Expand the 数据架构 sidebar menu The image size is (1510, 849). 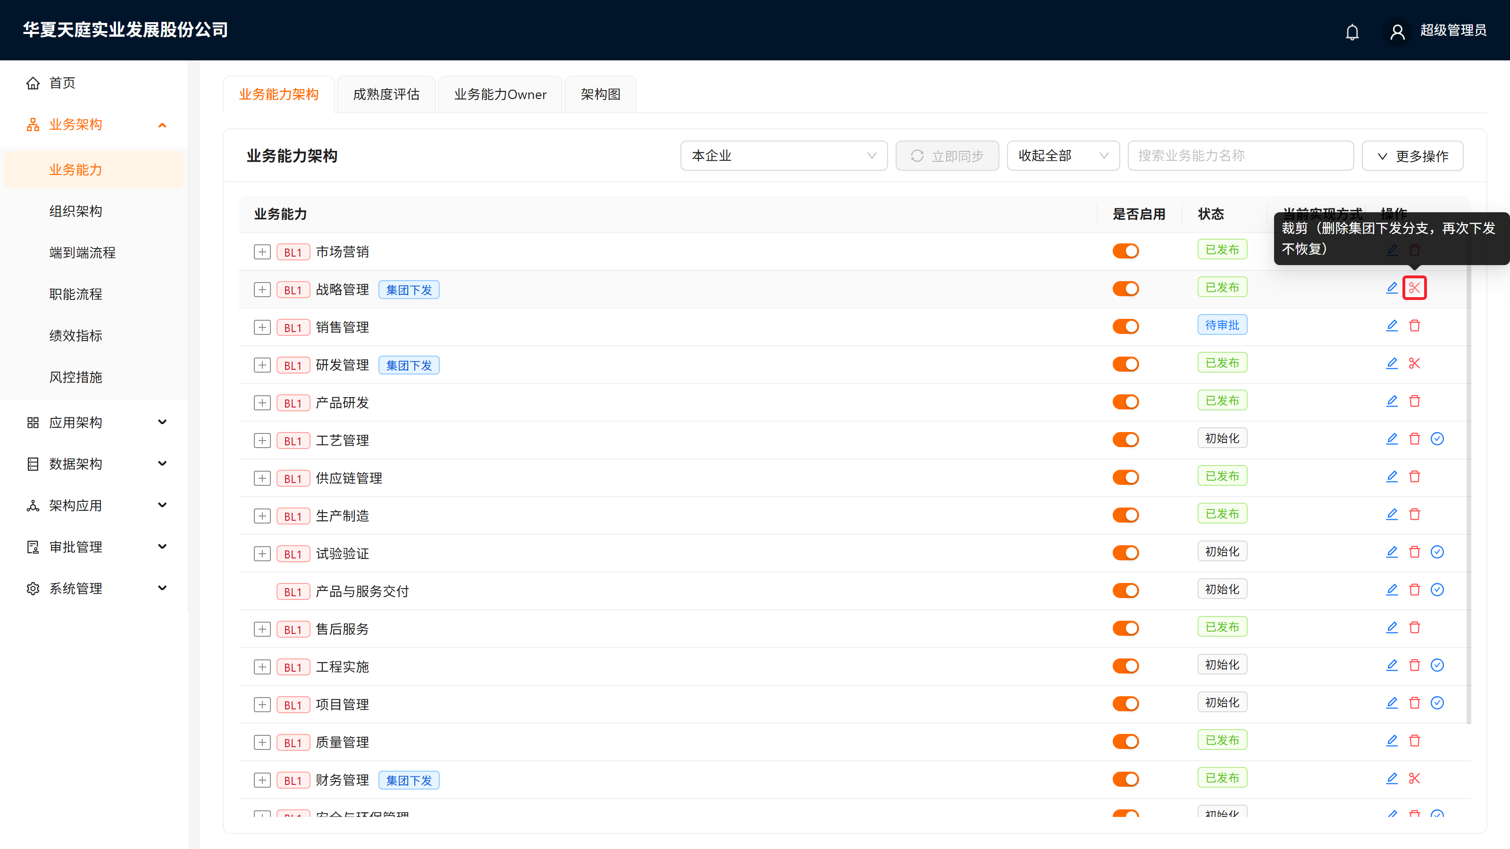pos(94,464)
